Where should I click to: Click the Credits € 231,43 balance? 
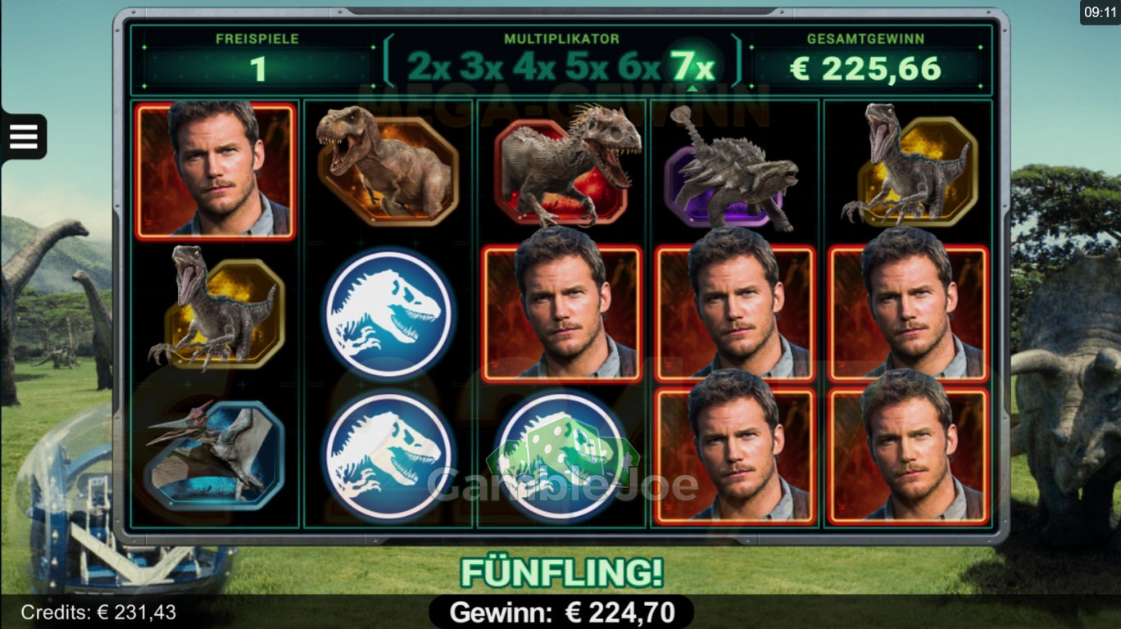point(98,612)
